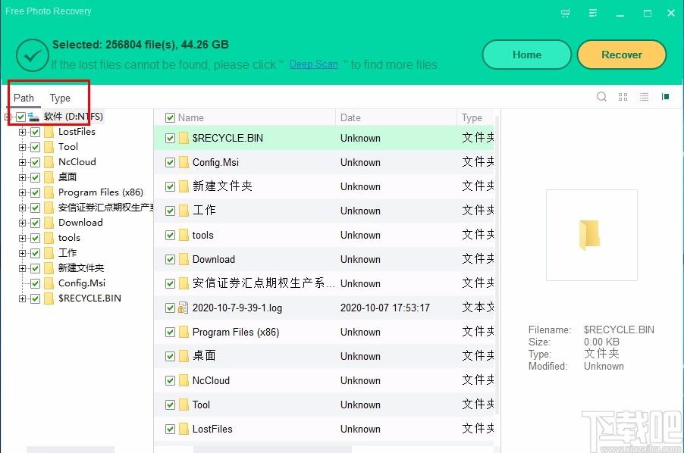This screenshot has width=684, height=453.
Task: Click the Recover button
Action: [x=622, y=55]
